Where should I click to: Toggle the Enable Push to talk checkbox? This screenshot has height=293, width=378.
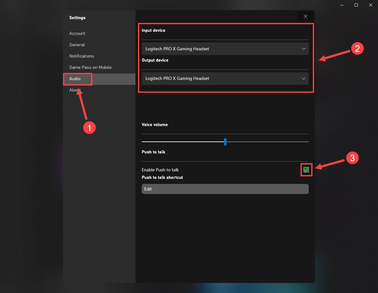point(306,170)
